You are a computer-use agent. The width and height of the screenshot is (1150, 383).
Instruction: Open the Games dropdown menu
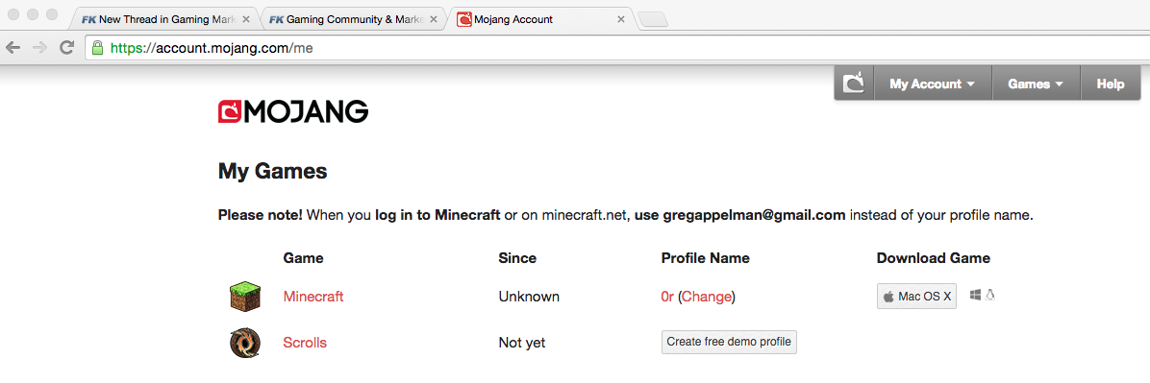[1036, 84]
